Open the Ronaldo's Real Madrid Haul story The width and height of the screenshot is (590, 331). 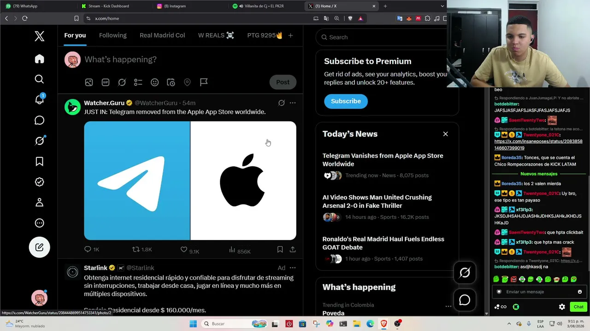pos(383,243)
